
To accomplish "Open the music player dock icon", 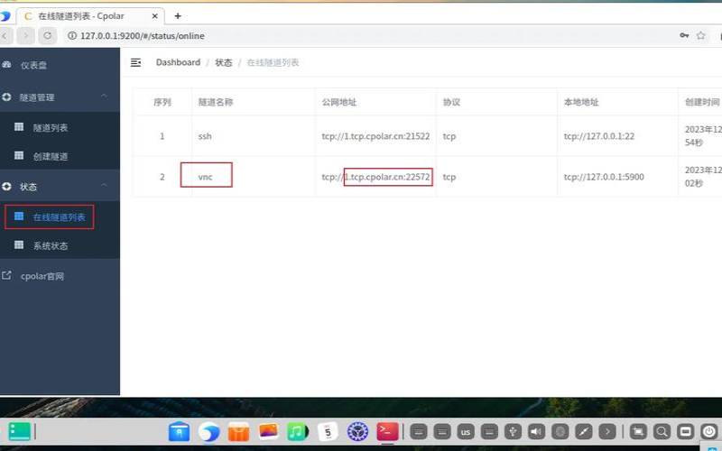I will 298,432.
